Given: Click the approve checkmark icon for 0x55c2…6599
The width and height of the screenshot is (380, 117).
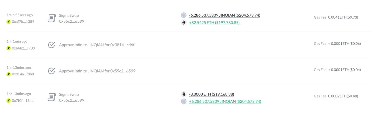Looking at the screenshot, I should tap(52, 71).
